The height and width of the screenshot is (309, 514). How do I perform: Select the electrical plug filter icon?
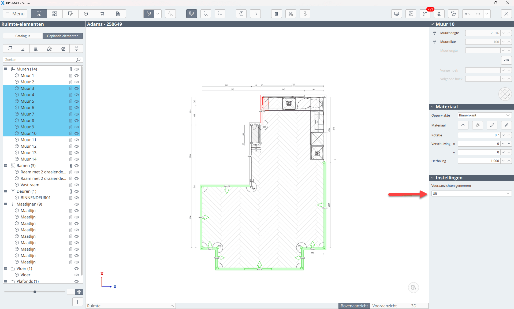[76, 49]
